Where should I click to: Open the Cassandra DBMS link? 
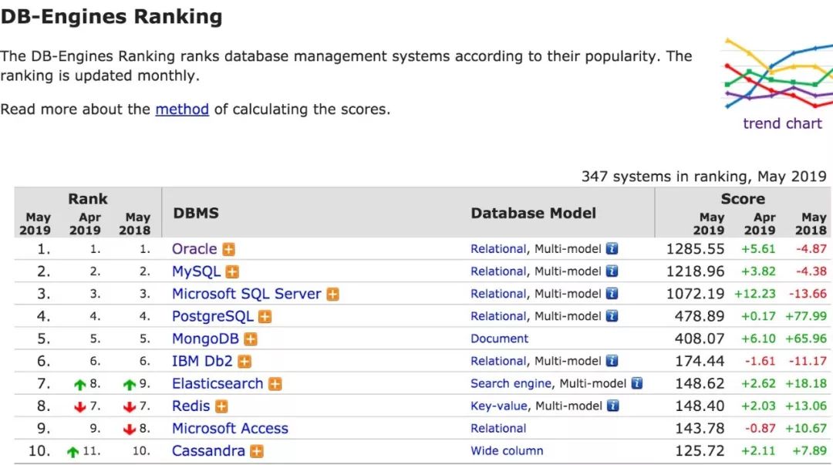(208, 450)
